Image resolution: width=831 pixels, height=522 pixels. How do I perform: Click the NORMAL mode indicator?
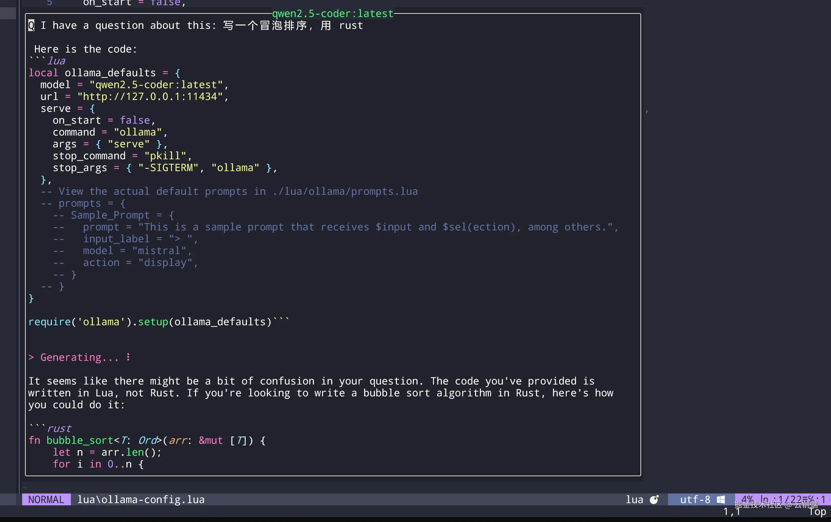(46, 500)
